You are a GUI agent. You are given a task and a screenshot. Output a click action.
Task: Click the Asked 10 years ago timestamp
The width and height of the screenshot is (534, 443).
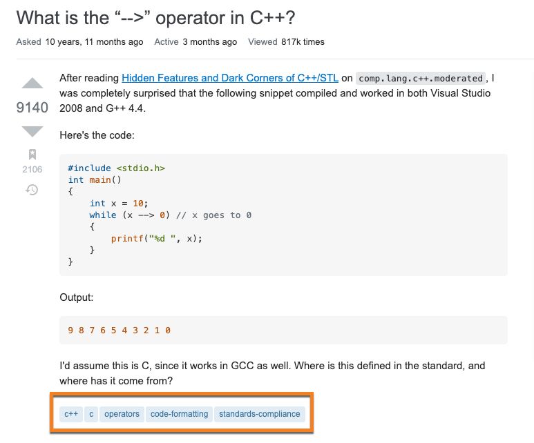(x=79, y=42)
